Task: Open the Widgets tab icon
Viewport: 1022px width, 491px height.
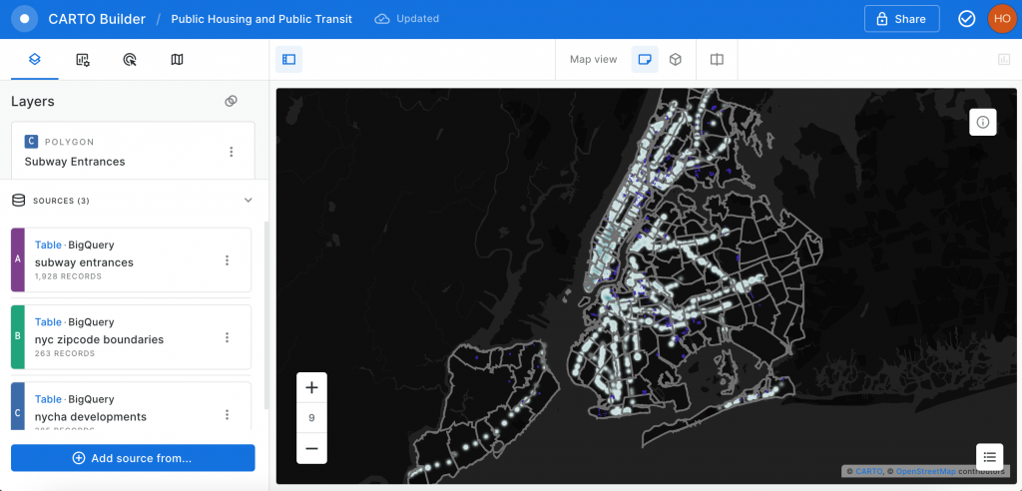Action: click(x=83, y=59)
